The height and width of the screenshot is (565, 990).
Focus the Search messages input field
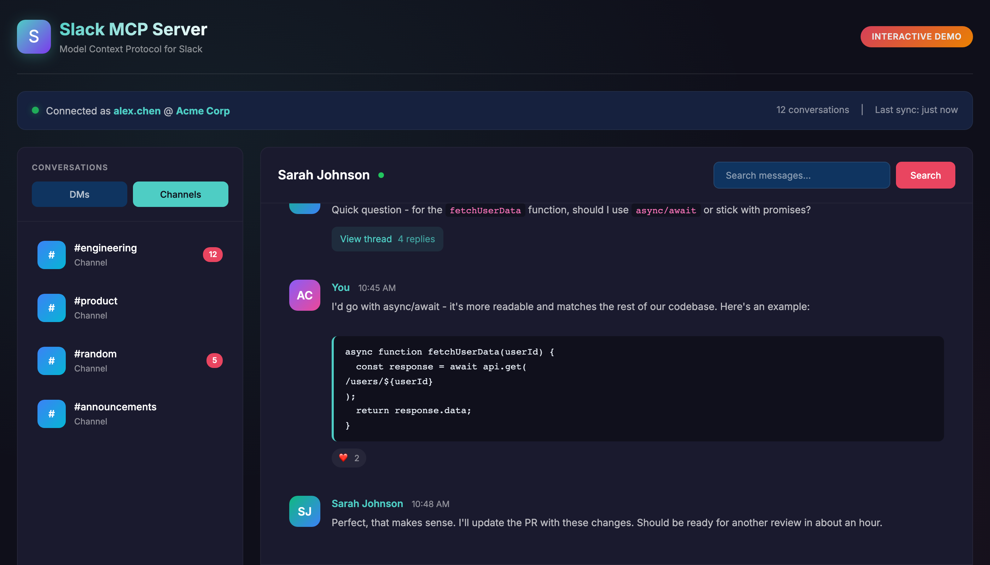(x=801, y=176)
